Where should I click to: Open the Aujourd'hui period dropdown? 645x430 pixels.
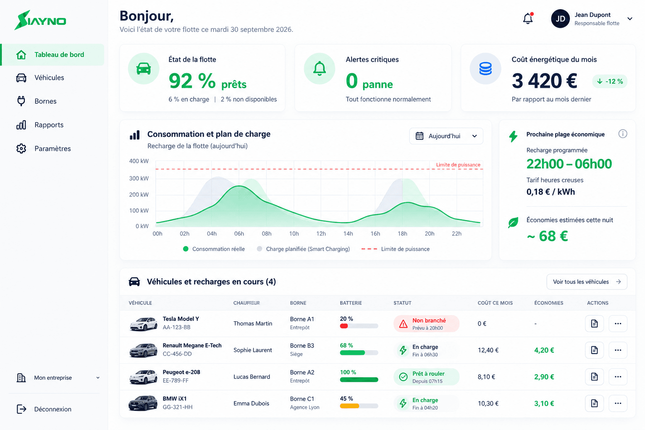(x=446, y=136)
